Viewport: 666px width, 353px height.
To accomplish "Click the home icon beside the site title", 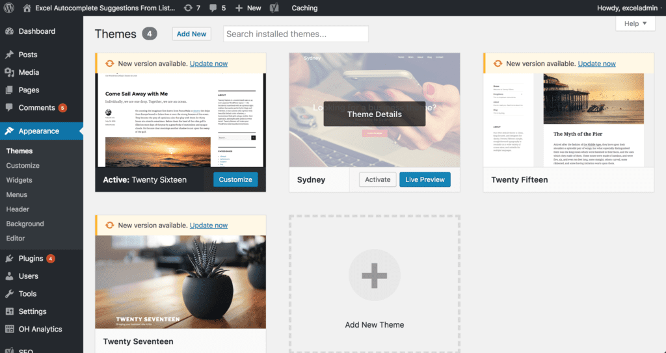I will click(x=27, y=8).
